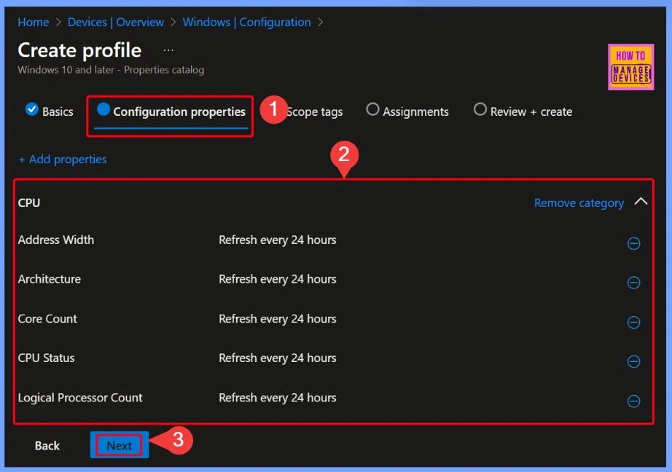Open the ellipsis menu beside Create profile

168,50
